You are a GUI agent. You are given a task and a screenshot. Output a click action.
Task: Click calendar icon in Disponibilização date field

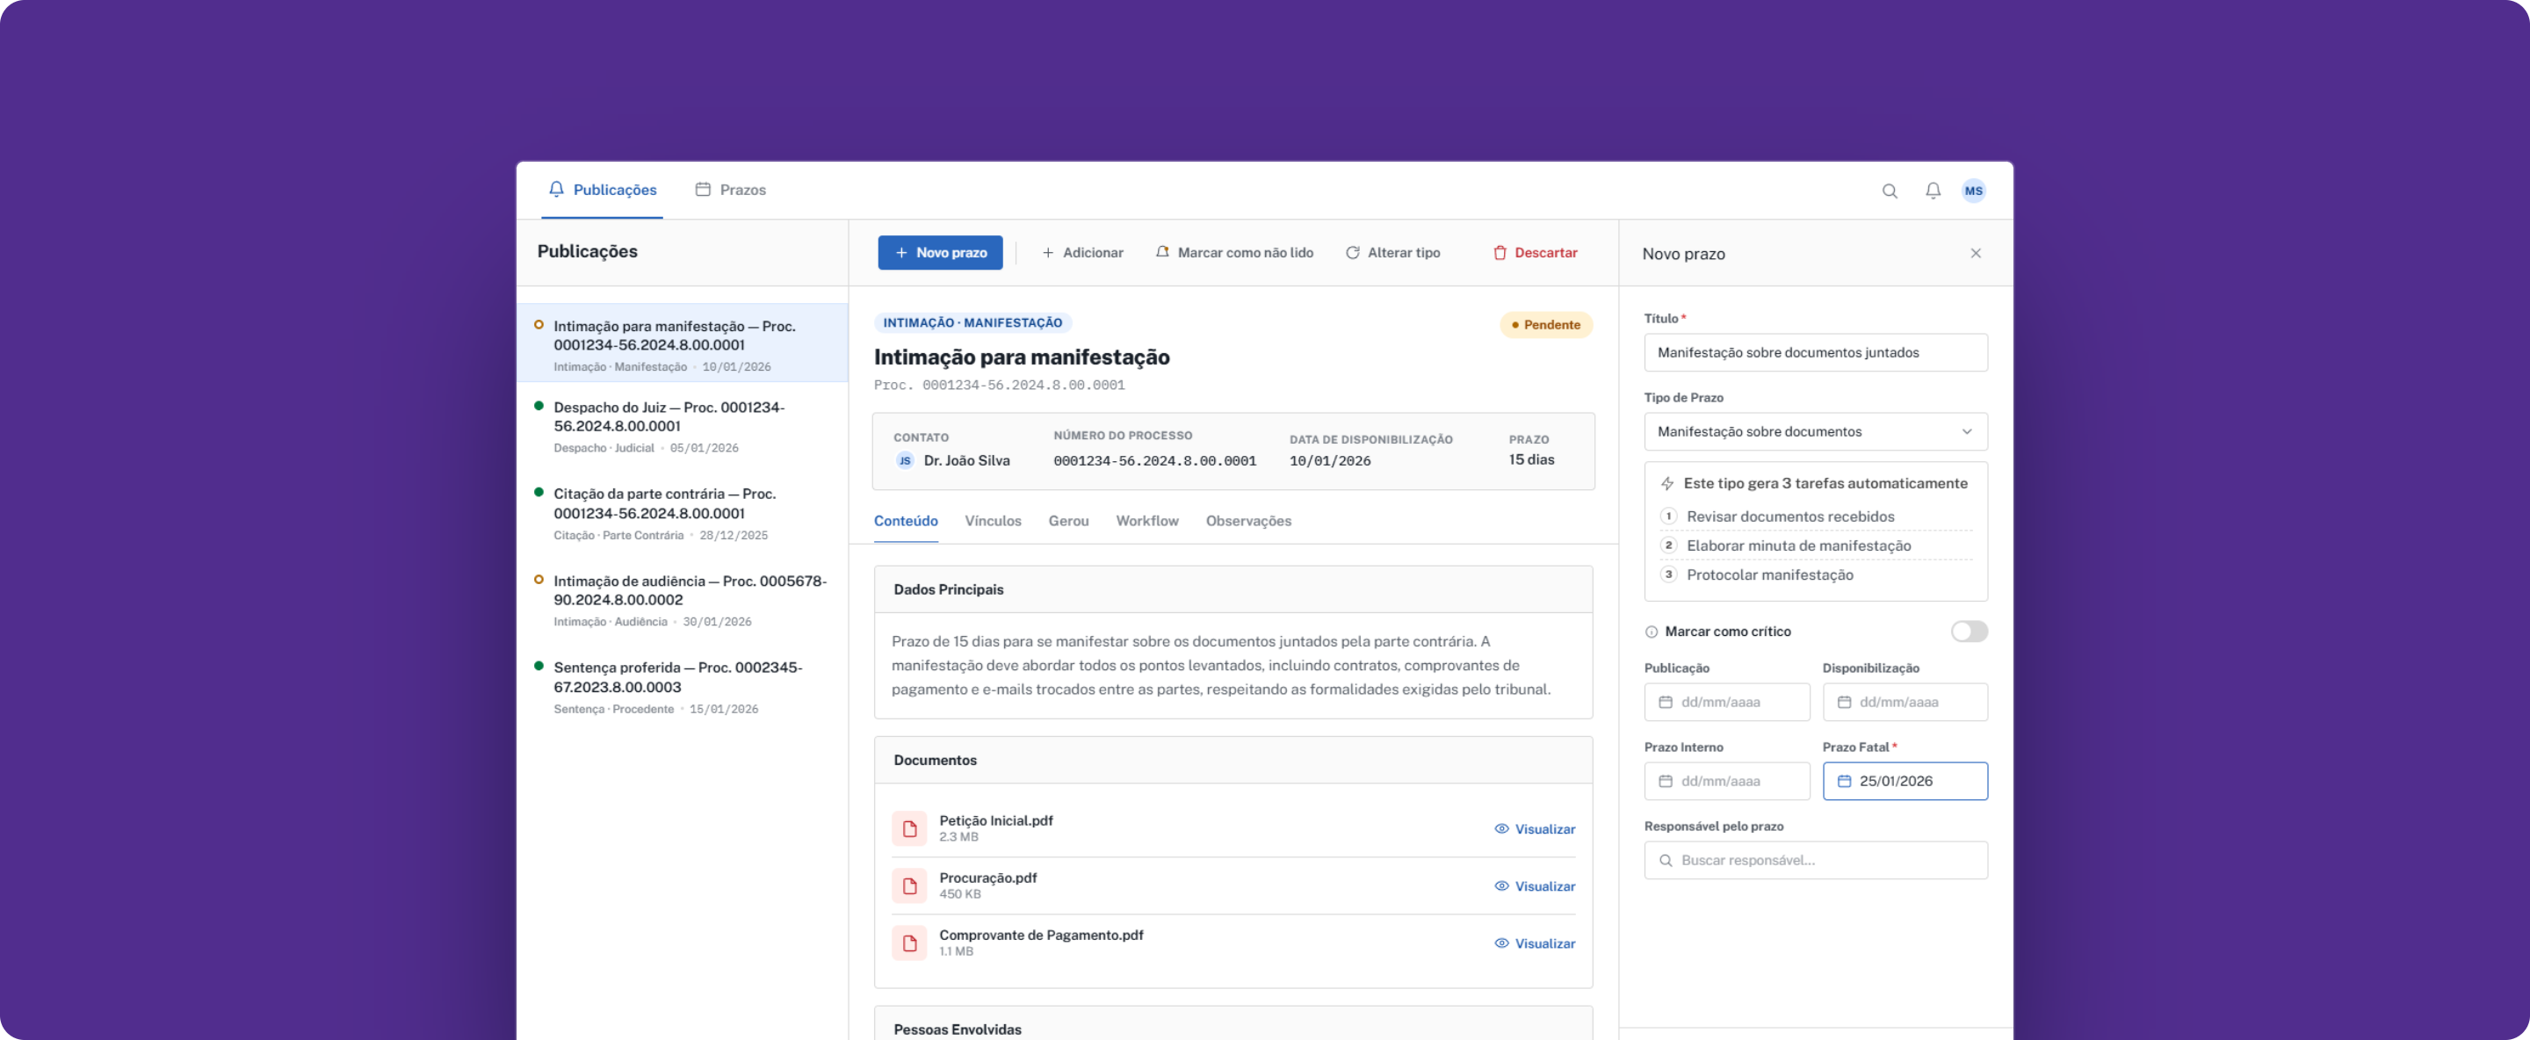coord(1844,702)
